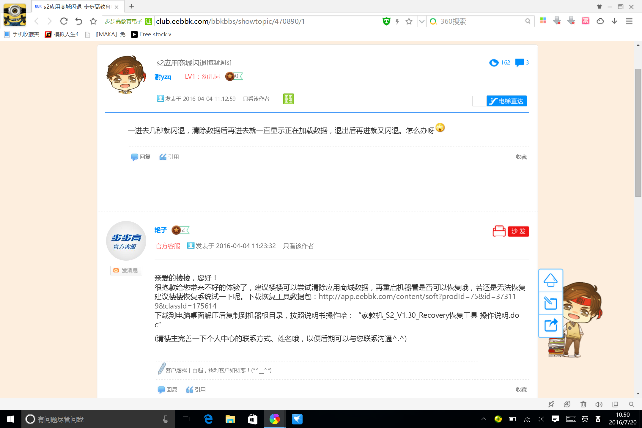
Task: Click Cortana search box 有问题尽管问我
Action: (x=98, y=419)
